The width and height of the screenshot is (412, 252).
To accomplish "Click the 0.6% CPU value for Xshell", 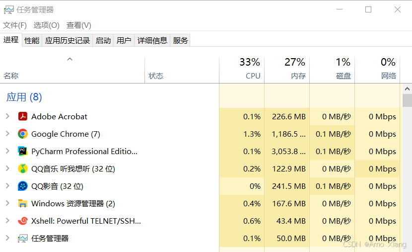I will [x=252, y=221].
